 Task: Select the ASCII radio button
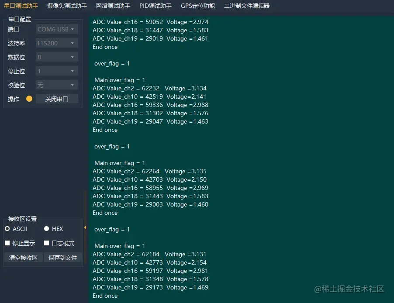[16, 229]
